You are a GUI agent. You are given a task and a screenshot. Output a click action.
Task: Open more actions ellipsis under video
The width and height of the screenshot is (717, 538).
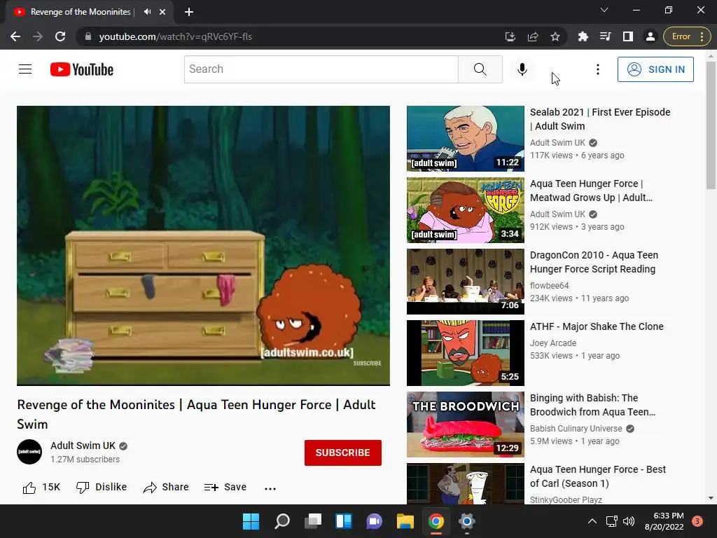click(x=270, y=488)
